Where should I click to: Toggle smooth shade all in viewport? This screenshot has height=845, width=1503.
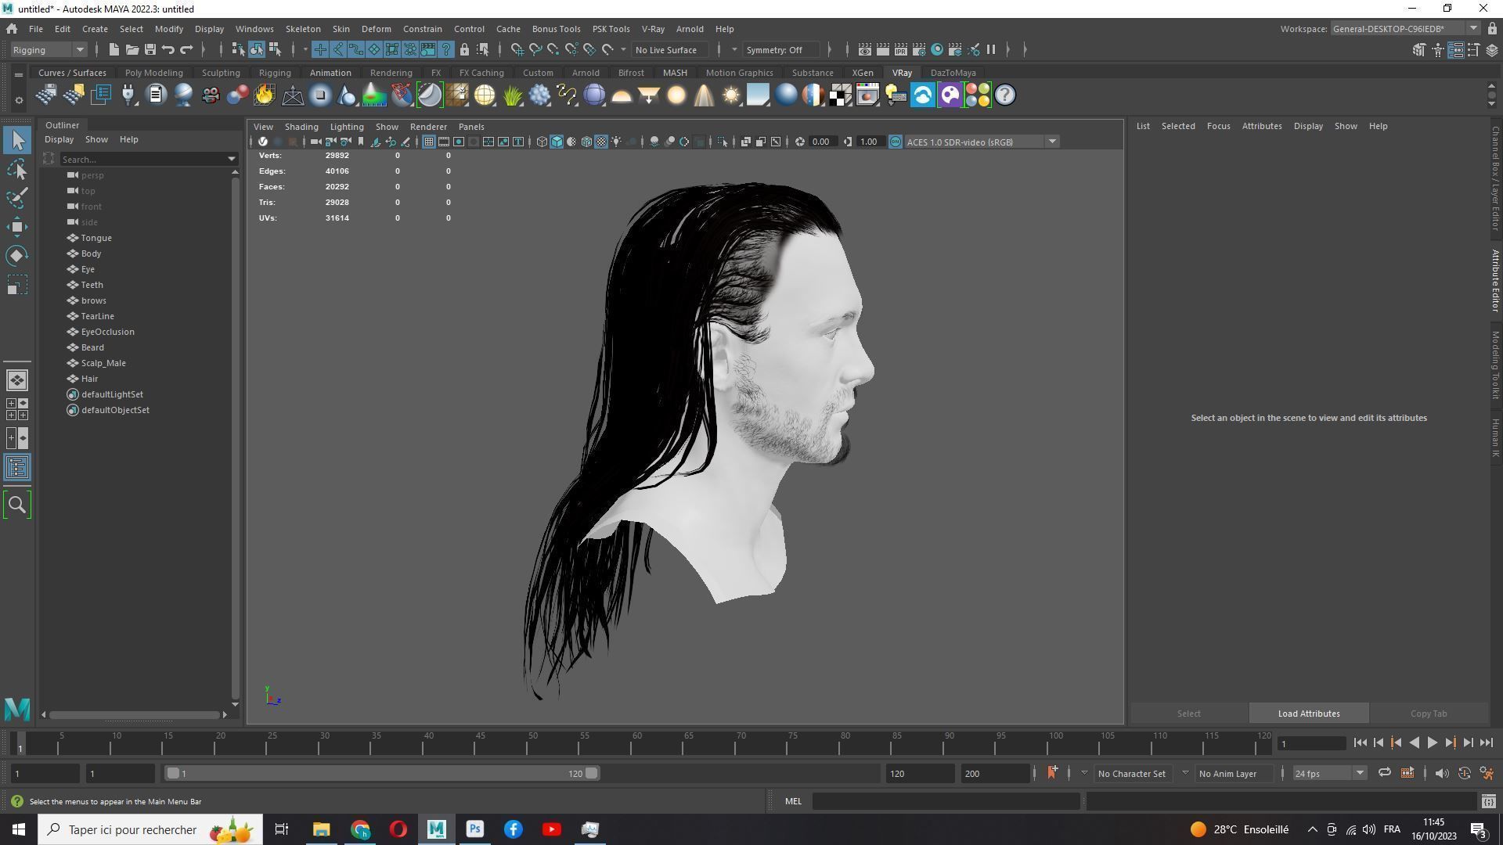point(557,142)
